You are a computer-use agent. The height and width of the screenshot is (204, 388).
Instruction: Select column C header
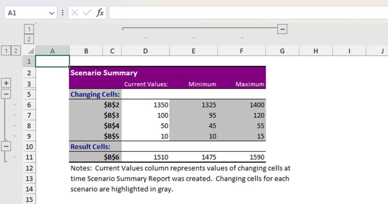point(112,51)
